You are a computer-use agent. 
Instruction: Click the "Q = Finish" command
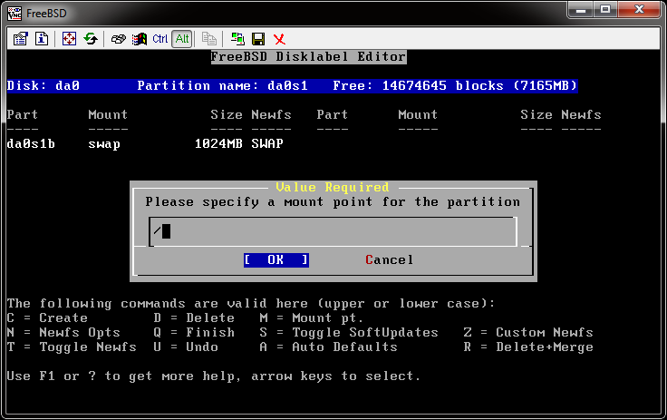pos(194,332)
